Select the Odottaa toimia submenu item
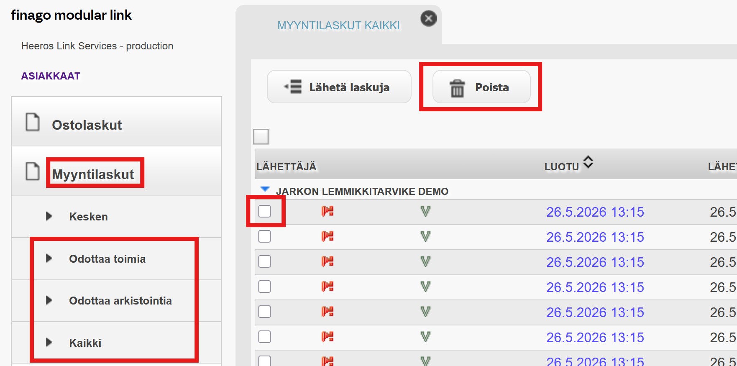Screen dimensions: 737x366 click(x=116, y=259)
